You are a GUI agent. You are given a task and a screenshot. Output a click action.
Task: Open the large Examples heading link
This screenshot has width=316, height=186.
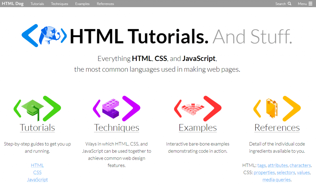(198, 128)
